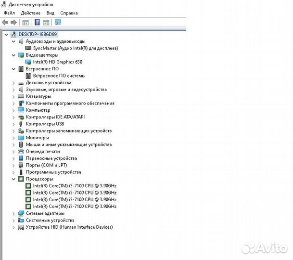Click the display adapter icon of Видеоадаптеры

coord(21,55)
